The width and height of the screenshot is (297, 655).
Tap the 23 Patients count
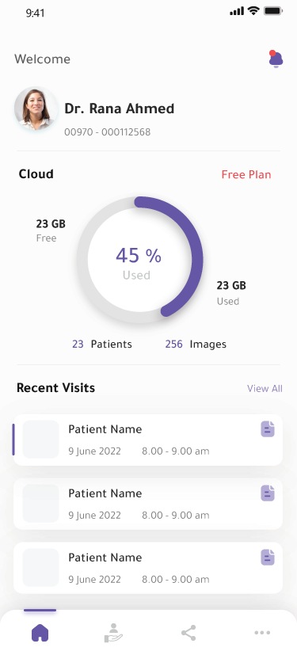pos(102,345)
